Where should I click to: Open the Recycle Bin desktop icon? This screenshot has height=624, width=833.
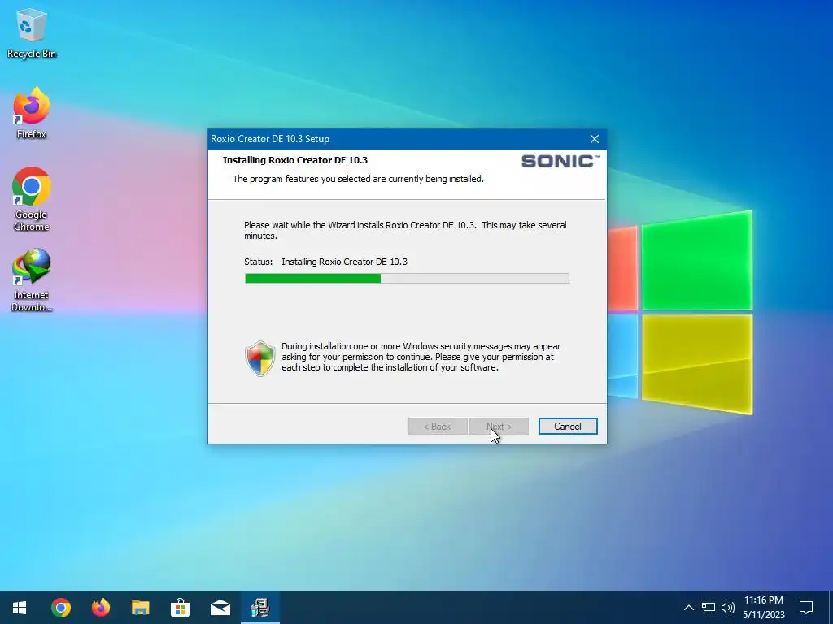[x=32, y=34]
